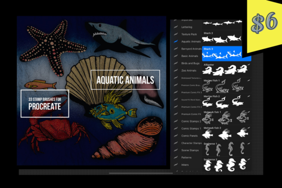The image size is (282, 188).
Task: Select the highlighted Shark 3 brush
Action: [222, 53]
